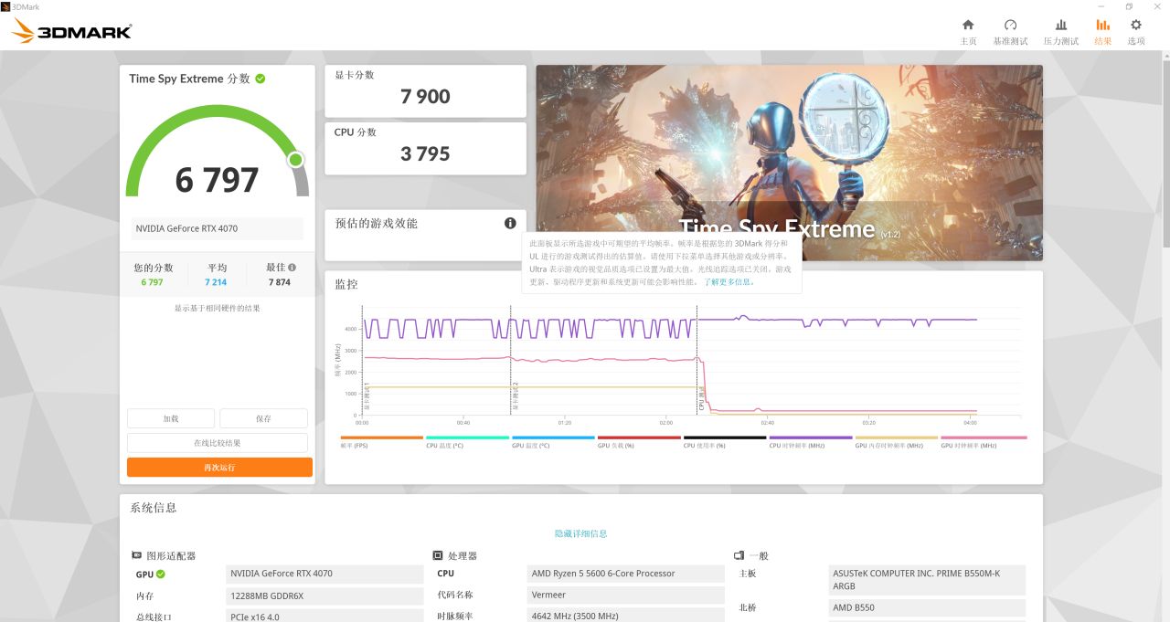The height and width of the screenshot is (622, 1170).
Task: Open the 选项 options tab
Action: point(1135,32)
